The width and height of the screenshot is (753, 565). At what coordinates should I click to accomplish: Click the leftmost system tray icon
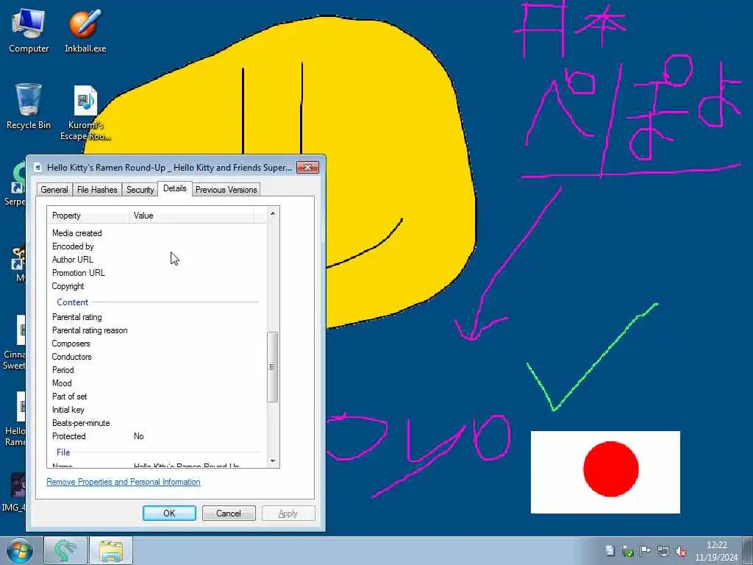click(x=610, y=551)
